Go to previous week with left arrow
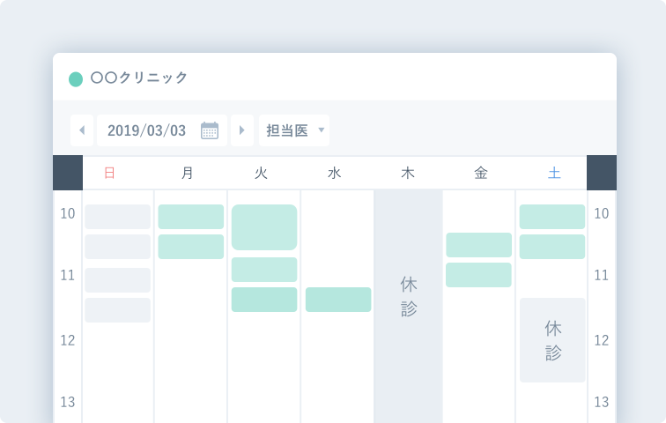The width and height of the screenshot is (666, 423). tap(82, 130)
